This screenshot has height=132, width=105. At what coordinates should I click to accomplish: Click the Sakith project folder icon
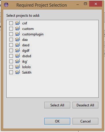click(18, 72)
